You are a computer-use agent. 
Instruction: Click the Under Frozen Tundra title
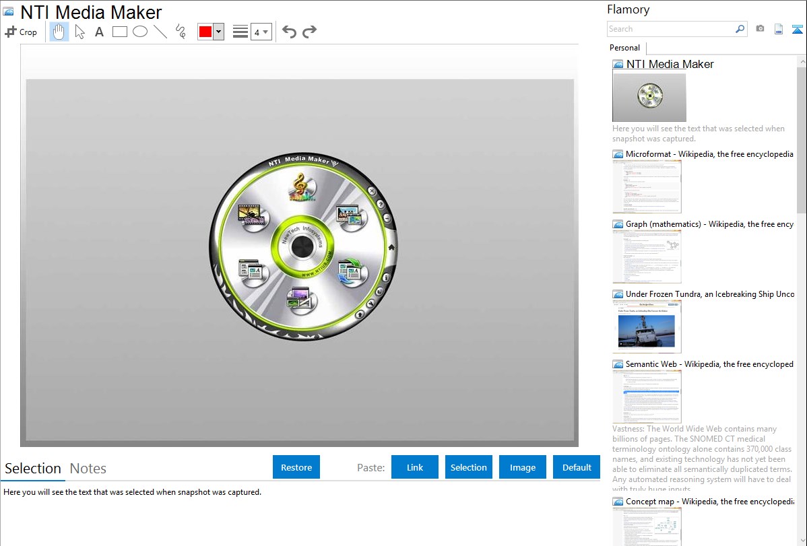(710, 294)
